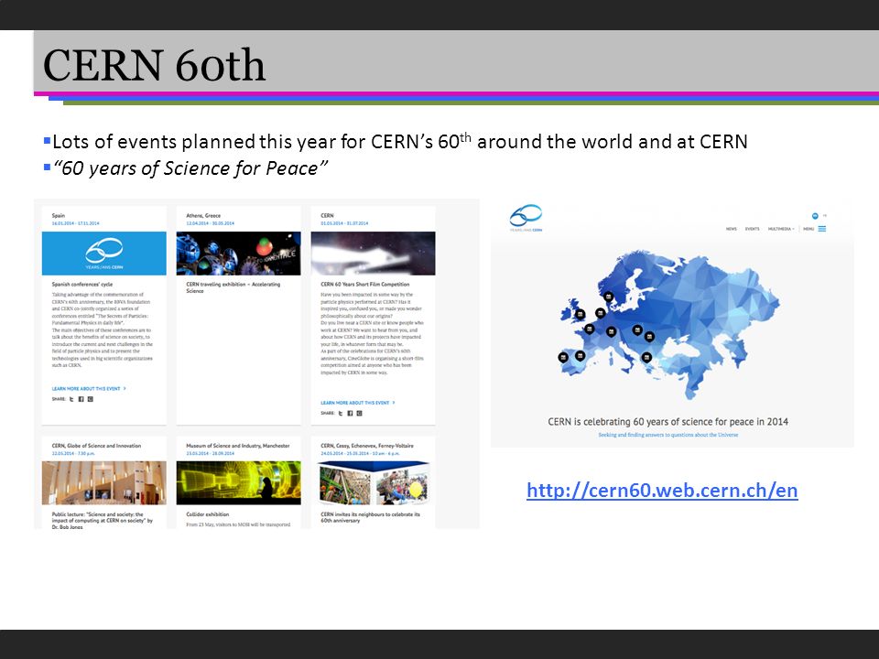Open the NEWS menu item
This screenshot has width=879, height=659.
coord(731,229)
